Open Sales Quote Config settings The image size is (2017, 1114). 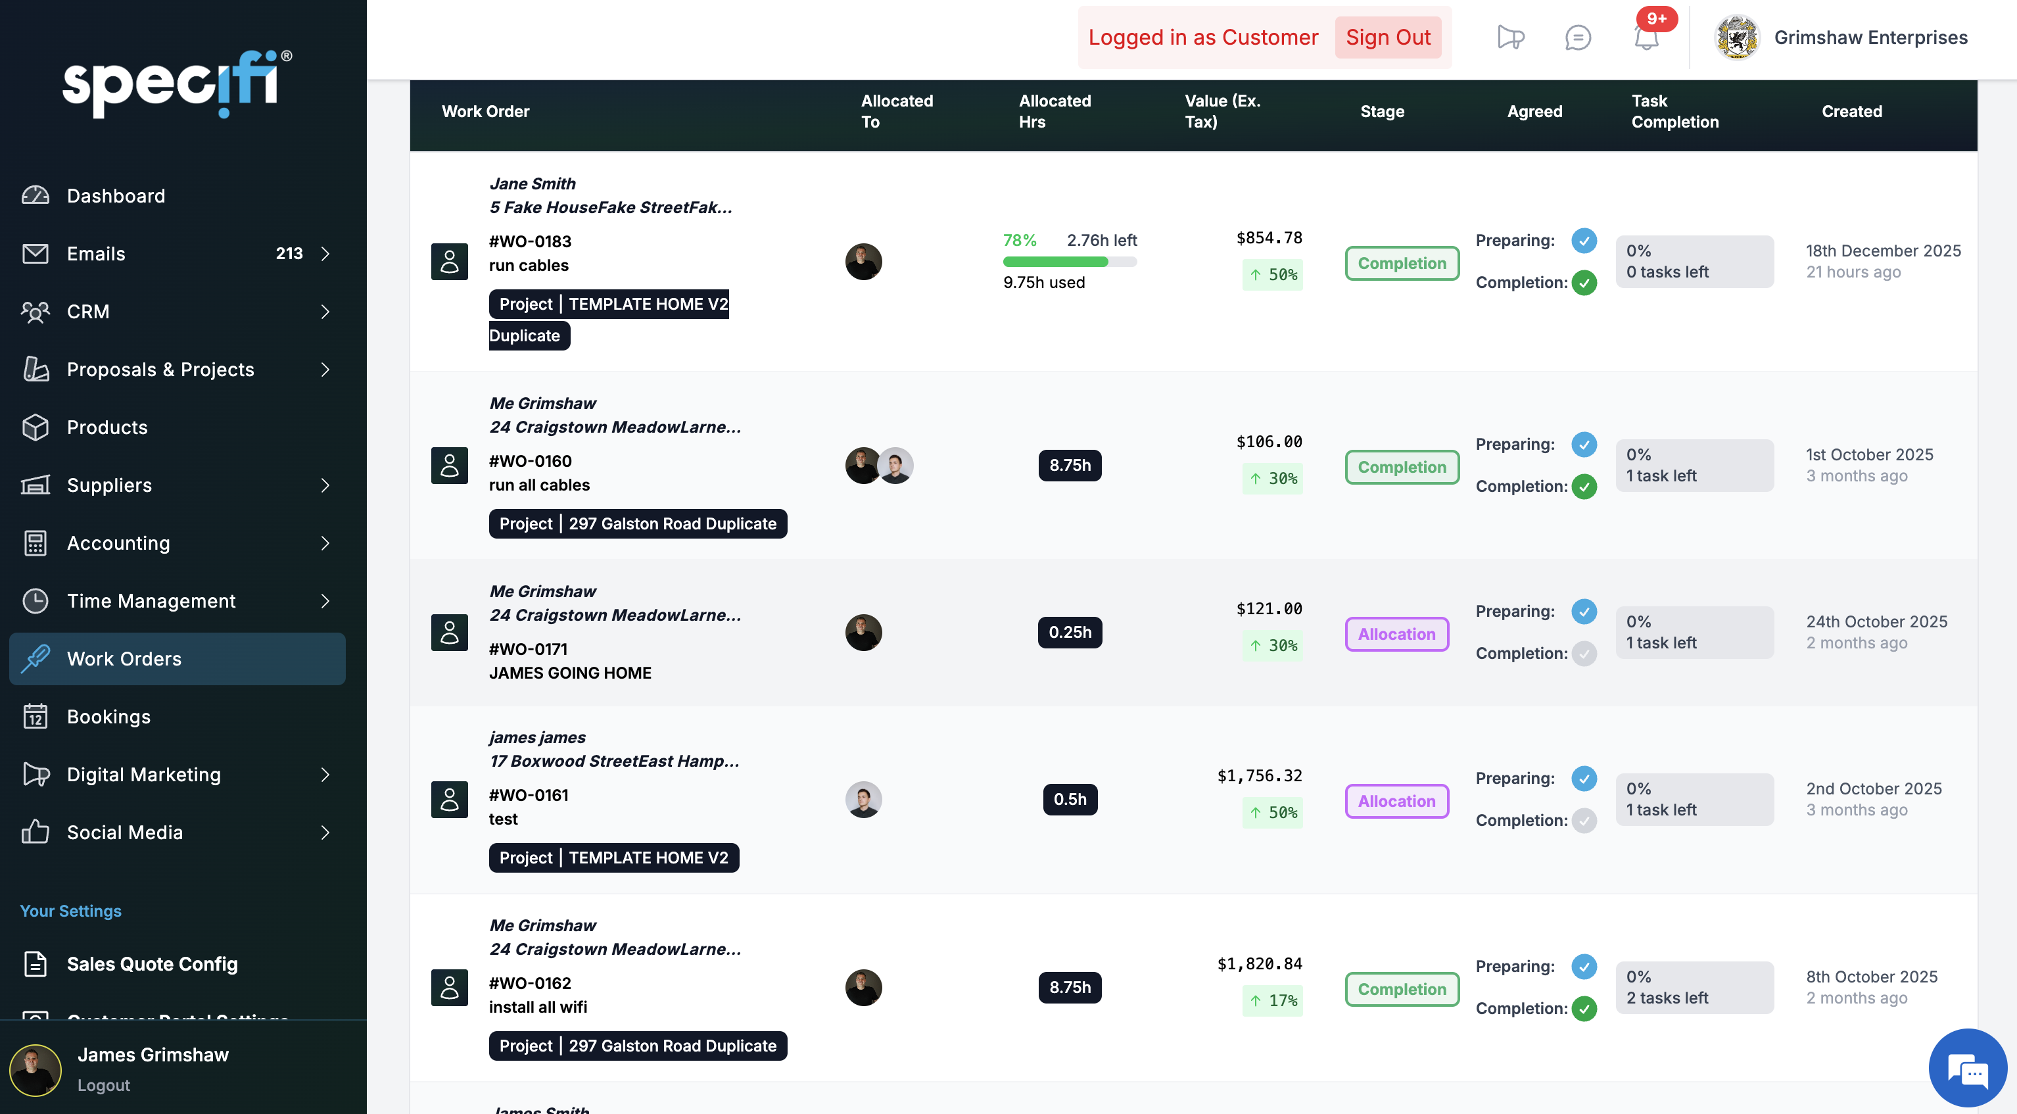coord(152,963)
